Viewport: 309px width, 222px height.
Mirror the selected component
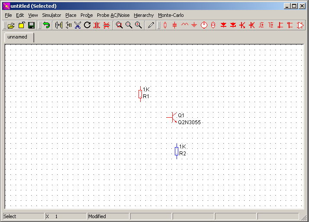(x=59, y=25)
